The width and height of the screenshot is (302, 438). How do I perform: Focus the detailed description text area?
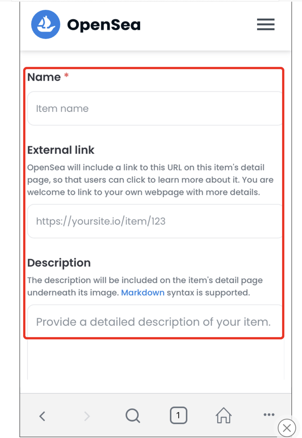click(x=156, y=342)
